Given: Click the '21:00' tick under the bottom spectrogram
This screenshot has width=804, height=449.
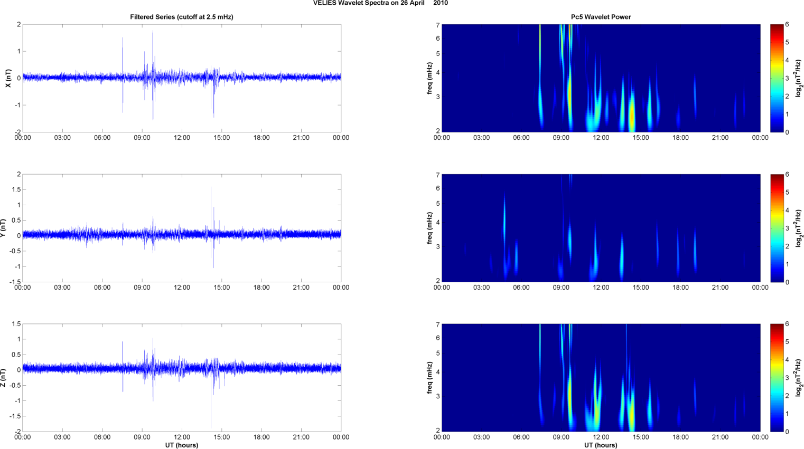Looking at the screenshot, I should click(x=721, y=437).
